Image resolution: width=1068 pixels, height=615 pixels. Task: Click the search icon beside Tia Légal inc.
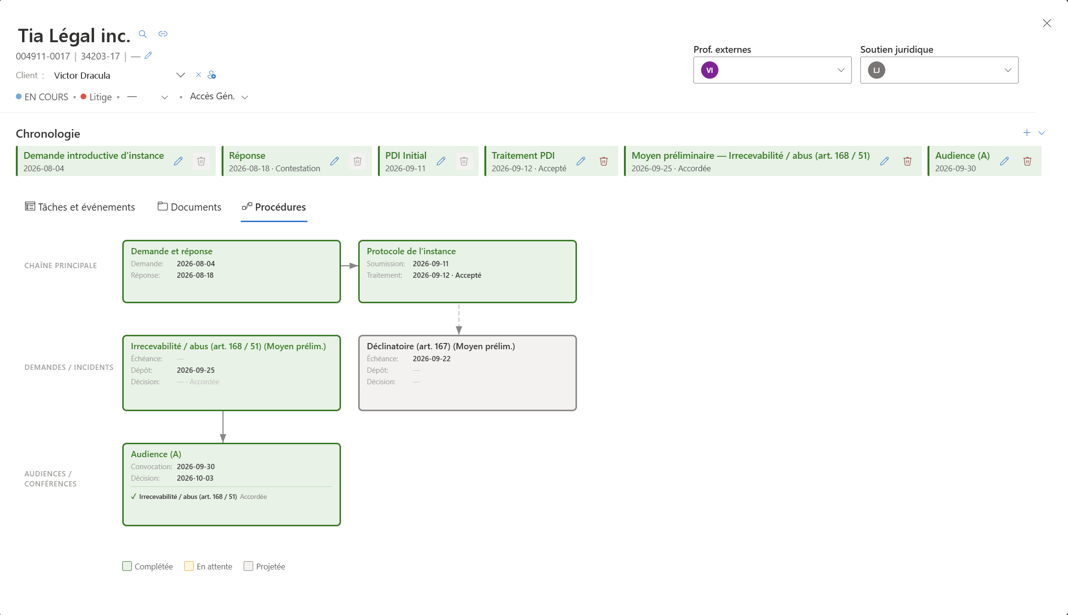[142, 34]
